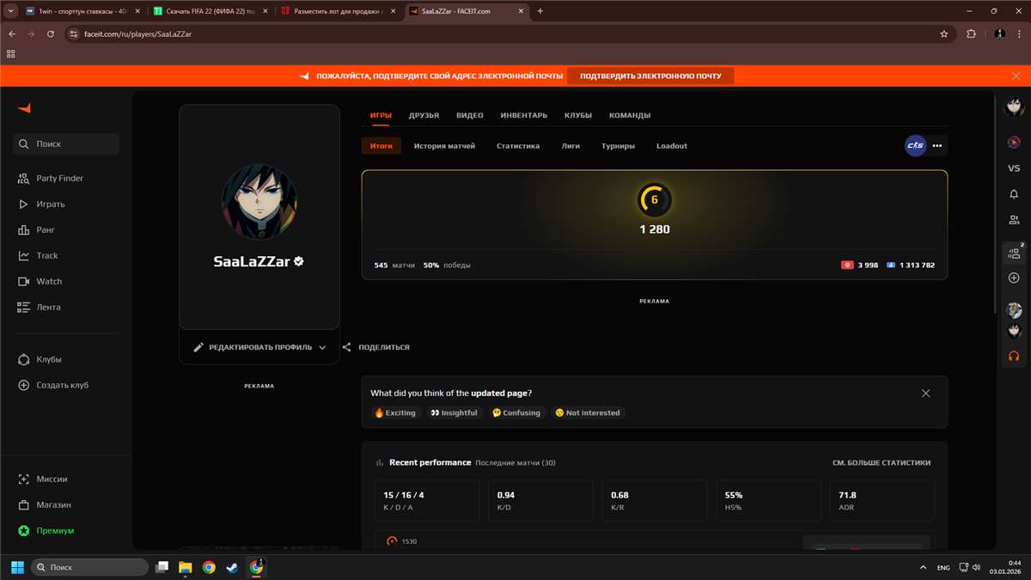Switch to the История матчей tab

pyautogui.click(x=444, y=146)
